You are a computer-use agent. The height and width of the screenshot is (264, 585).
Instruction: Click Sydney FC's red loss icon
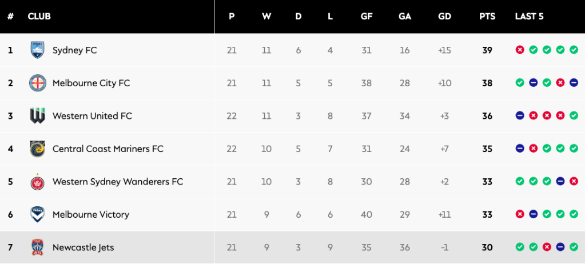520,50
